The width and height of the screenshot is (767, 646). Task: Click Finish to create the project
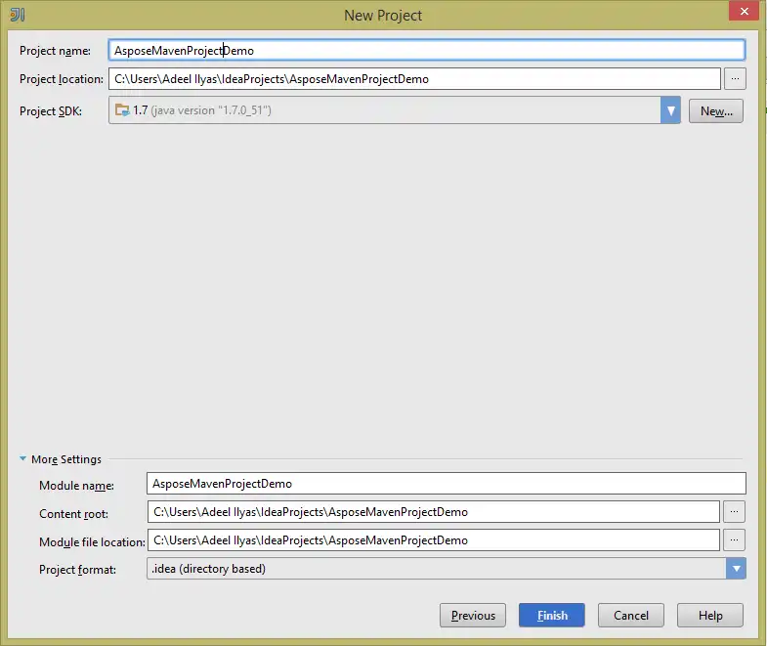(x=552, y=615)
